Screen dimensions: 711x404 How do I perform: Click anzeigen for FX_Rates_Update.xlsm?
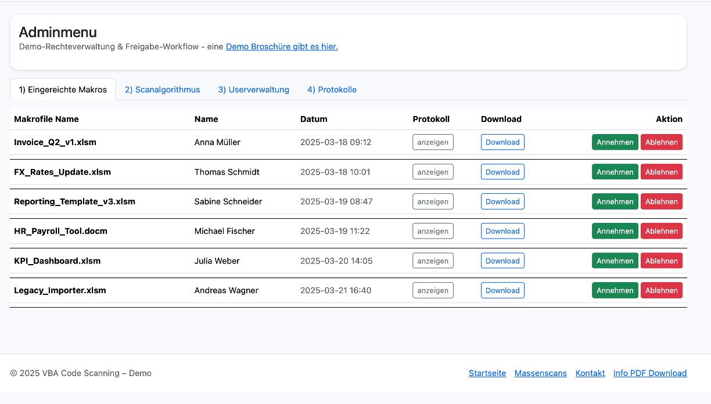tap(433, 172)
